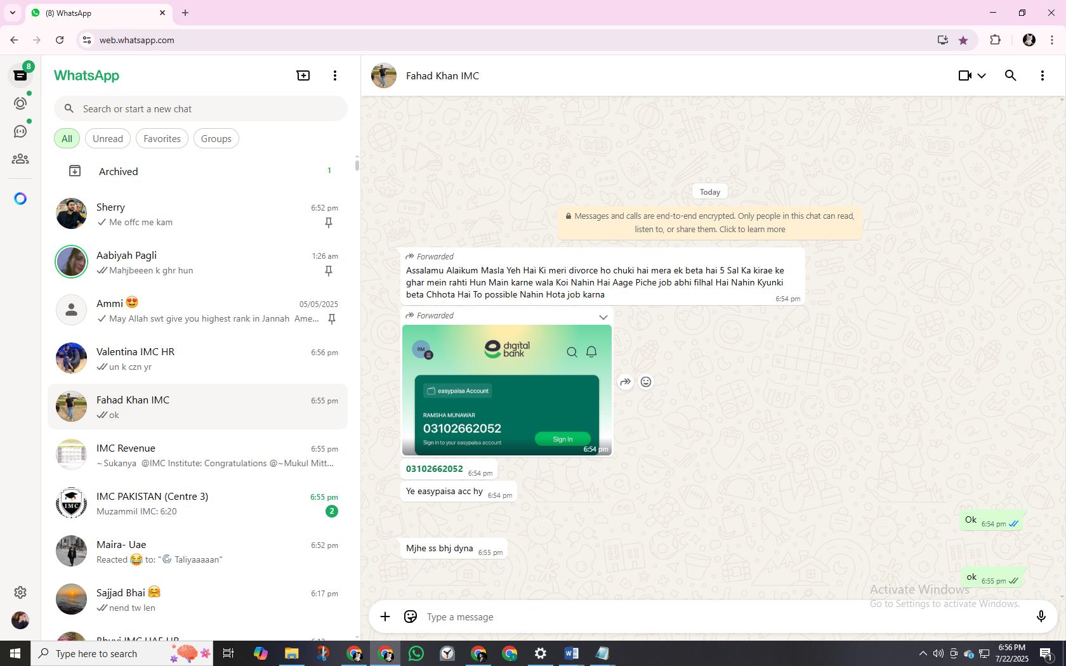Open the Sajjad Bhai chat

(x=198, y=600)
